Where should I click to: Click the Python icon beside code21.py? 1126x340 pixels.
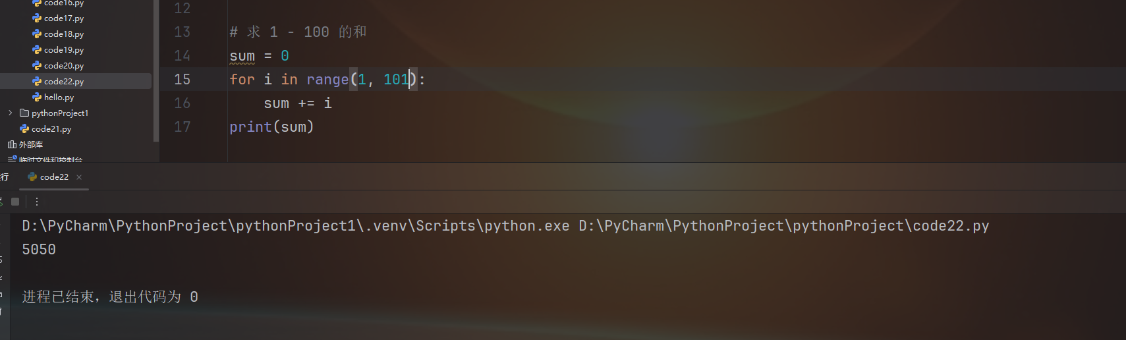click(x=24, y=129)
